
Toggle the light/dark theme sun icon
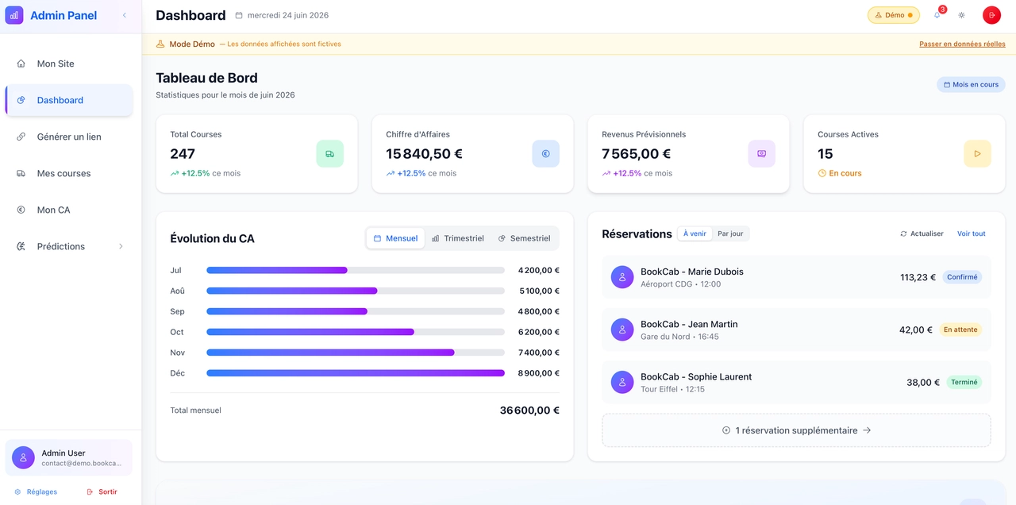(x=961, y=15)
